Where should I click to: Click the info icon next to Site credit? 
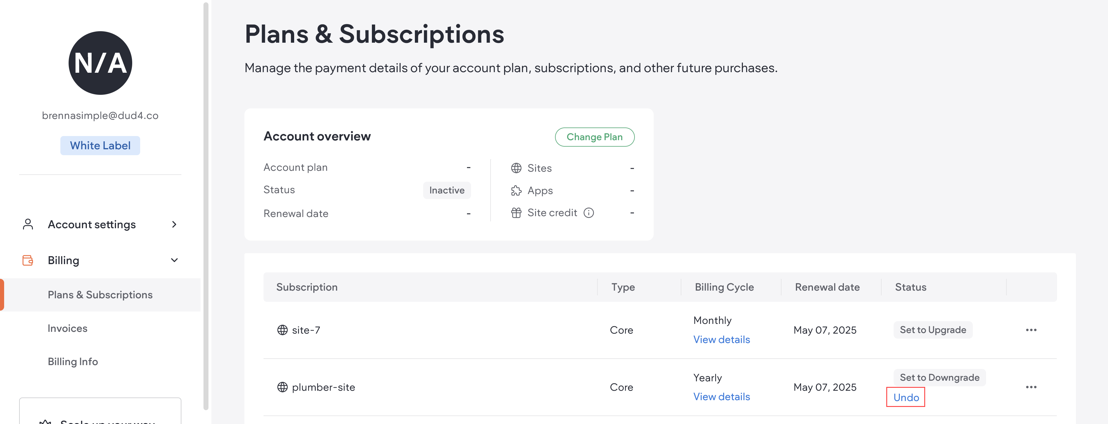pyautogui.click(x=589, y=212)
